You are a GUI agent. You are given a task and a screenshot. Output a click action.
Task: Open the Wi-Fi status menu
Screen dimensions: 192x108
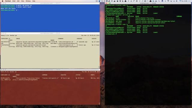point(168,1)
